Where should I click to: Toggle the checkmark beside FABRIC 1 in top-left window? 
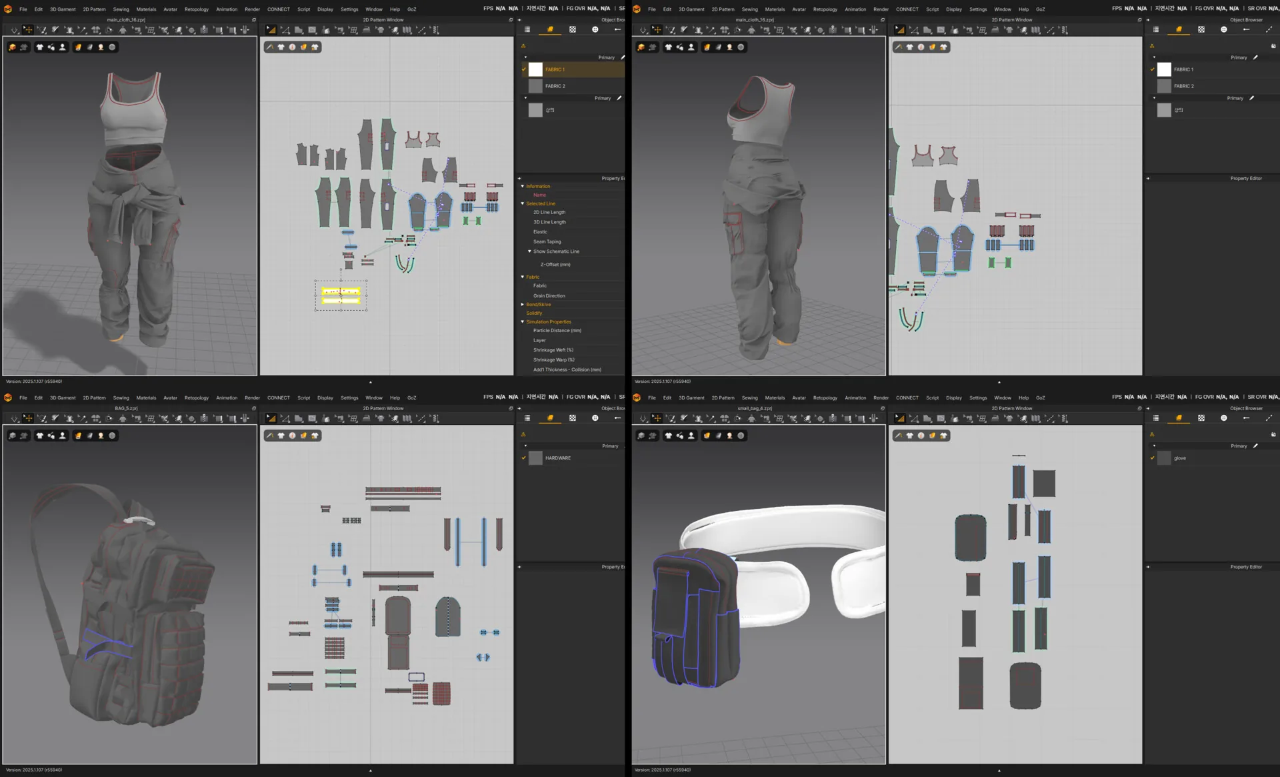point(524,69)
